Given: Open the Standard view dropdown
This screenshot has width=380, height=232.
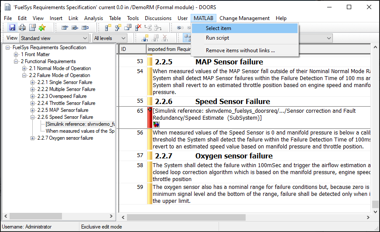Looking at the screenshot, I should [54, 38].
